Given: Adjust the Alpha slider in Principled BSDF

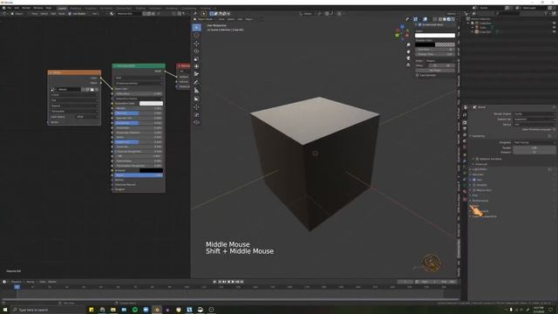Looking at the screenshot, I should coord(139,175).
